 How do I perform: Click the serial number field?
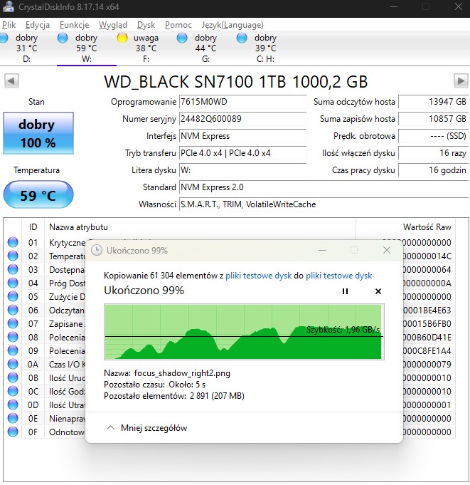[x=242, y=119]
